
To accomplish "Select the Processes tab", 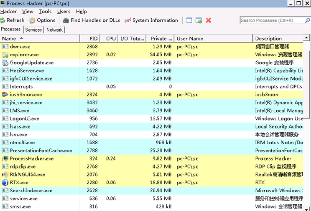I will pos(11,29).
